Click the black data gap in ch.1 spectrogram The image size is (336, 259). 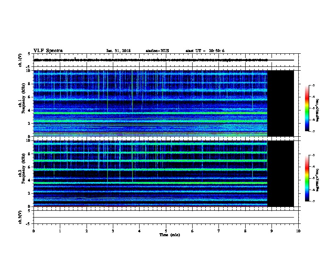(280, 103)
